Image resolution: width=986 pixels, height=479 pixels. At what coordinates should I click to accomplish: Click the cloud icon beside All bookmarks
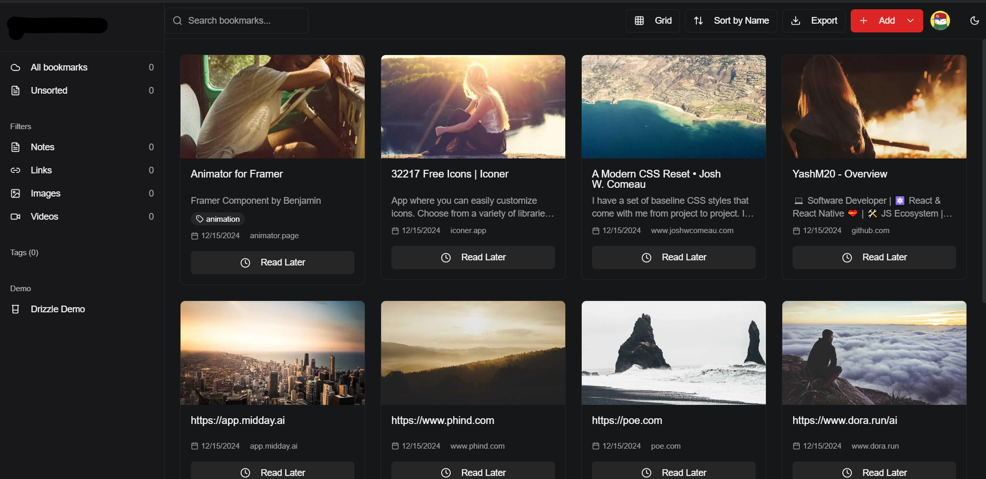[x=15, y=67]
